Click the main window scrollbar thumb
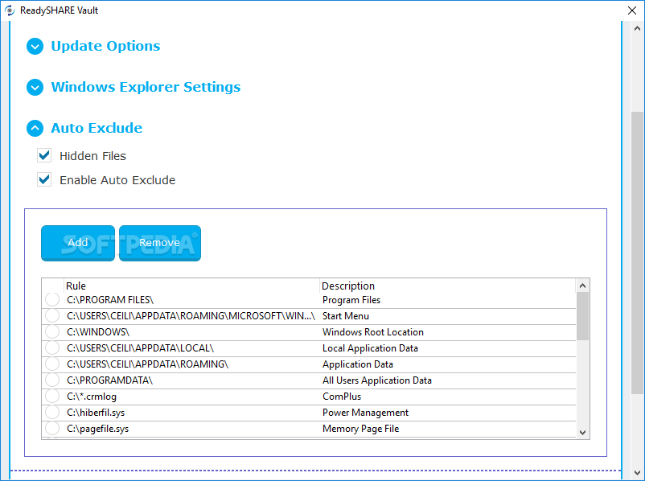Screen dimensions: 645x481 pos(637,253)
